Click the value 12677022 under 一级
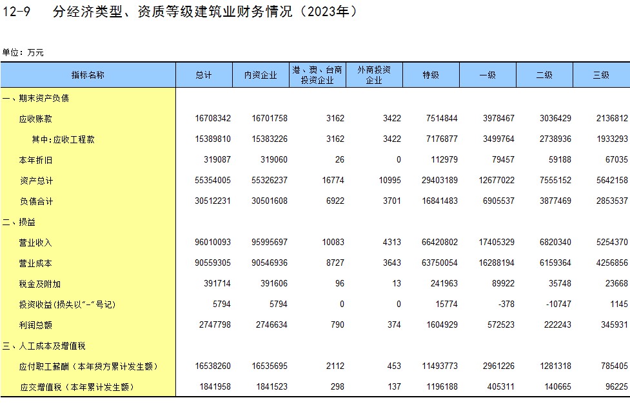Viewport: 630px width, 418px height. [497, 181]
